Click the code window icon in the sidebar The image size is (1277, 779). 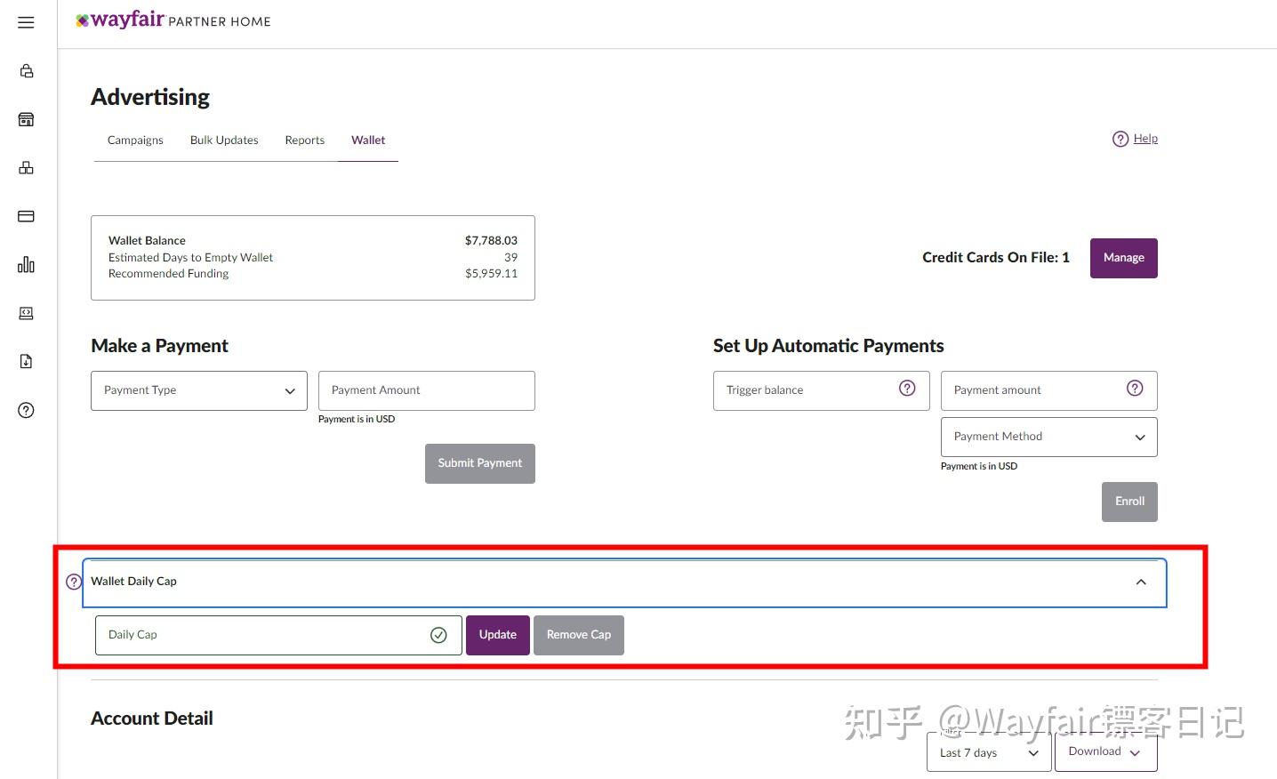pyautogui.click(x=26, y=313)
